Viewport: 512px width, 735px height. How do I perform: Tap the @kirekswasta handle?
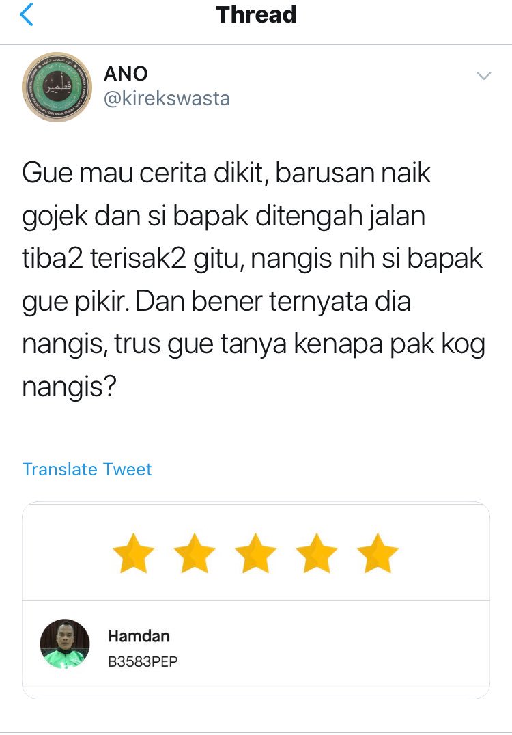pyautogui.click(x=167, y=98)
